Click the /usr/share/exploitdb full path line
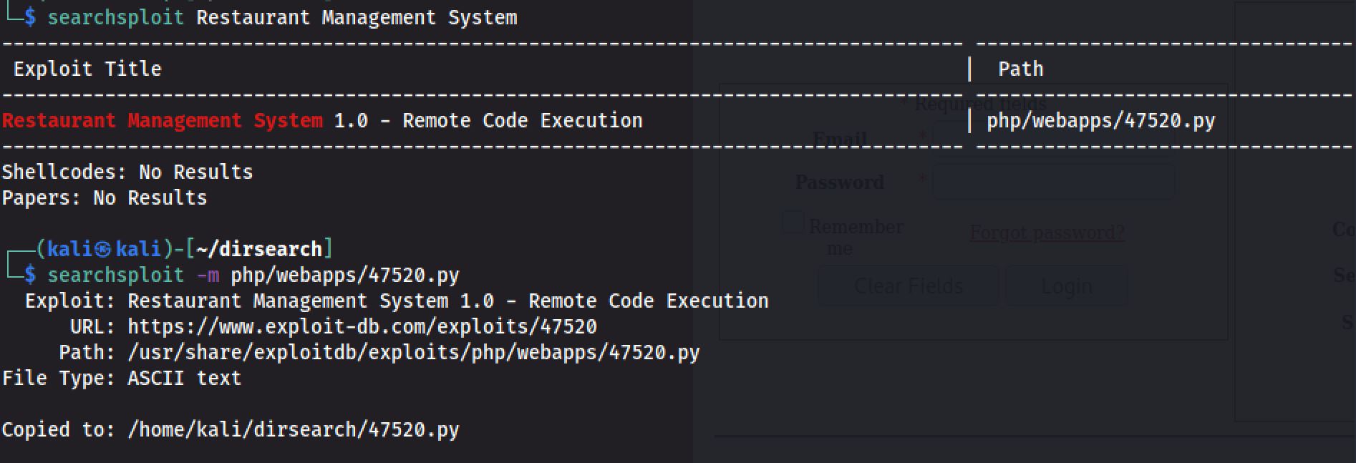Image resolution: width=1356 pixels, height=463 pixels. (x=413, y=353)
